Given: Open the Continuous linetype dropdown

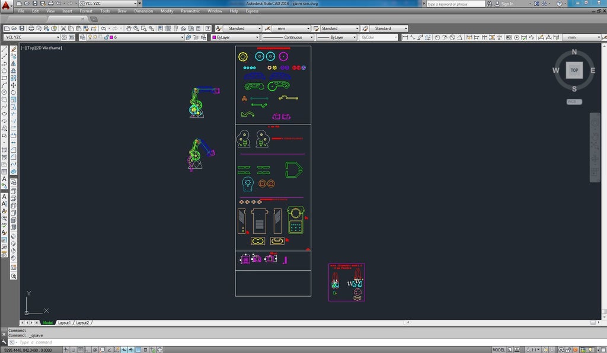Looking at the screenshot, I should [x=287, y=37].
